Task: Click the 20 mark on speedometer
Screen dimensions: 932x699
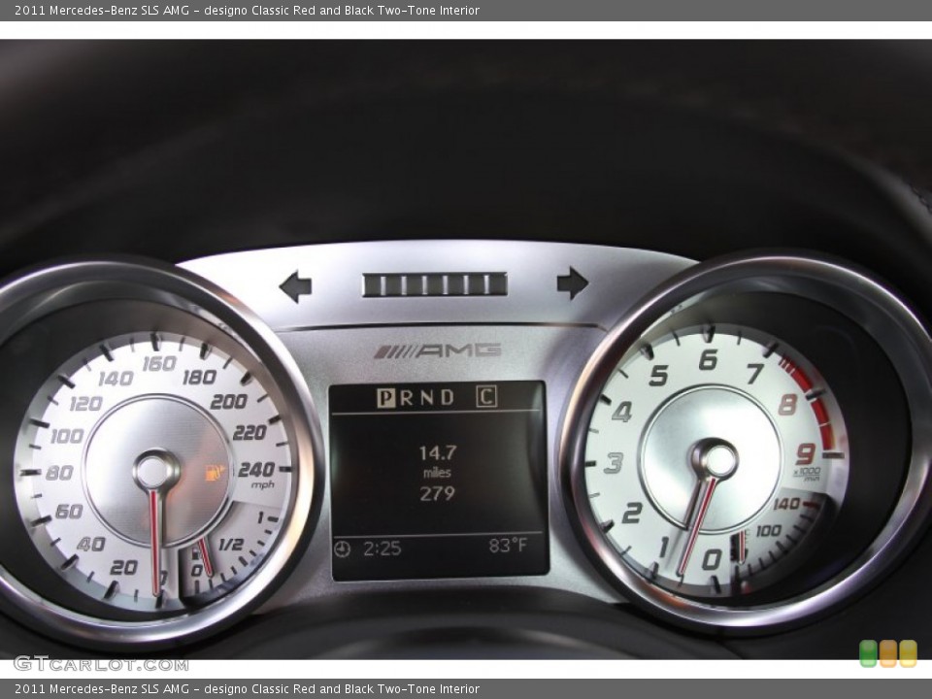Action: pos(123,568)
